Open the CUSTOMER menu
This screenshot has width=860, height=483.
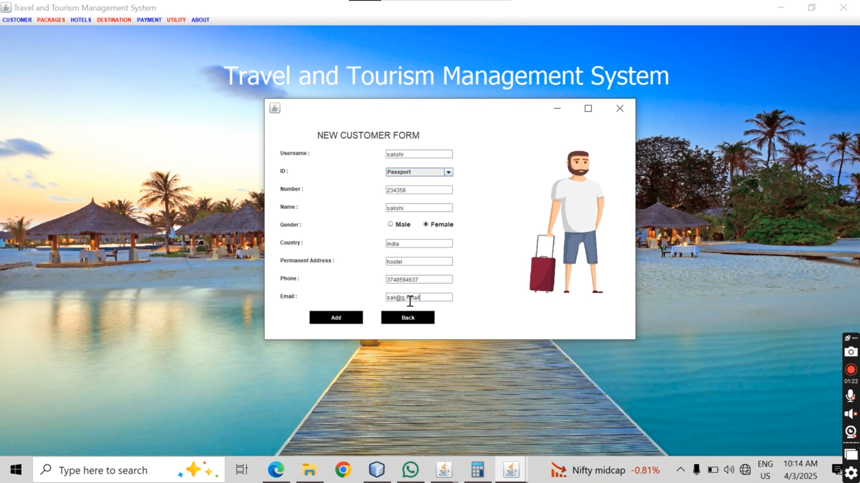point(17,20)
